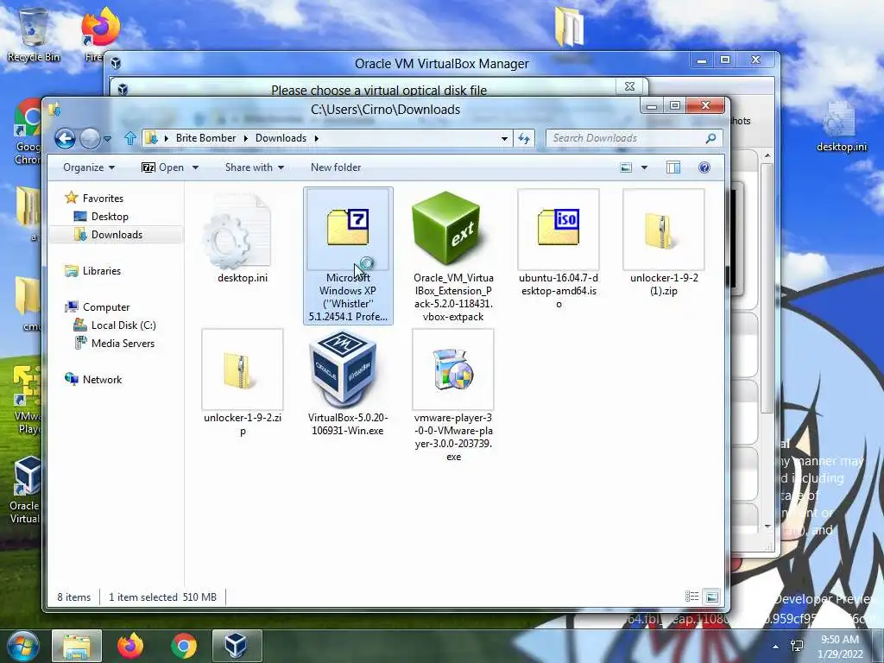Switch to large icons view in status bar
884x663 pixels.
pyautogui.click(x=711, y=597)
